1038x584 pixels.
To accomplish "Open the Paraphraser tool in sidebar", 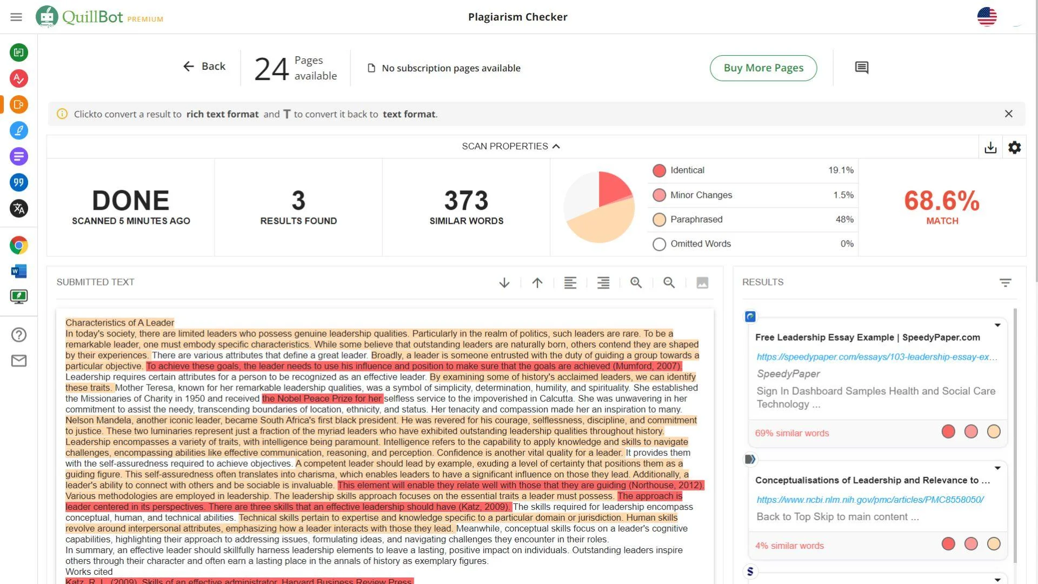I will click(19, 52).
